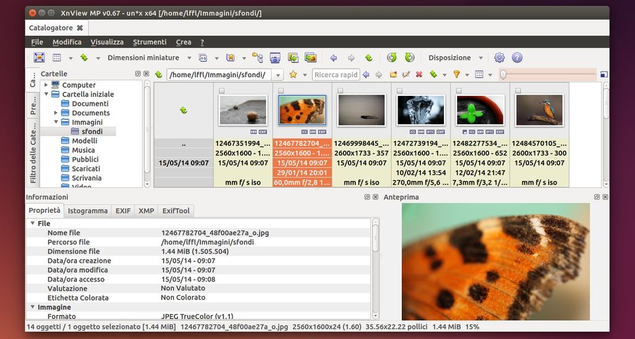Click the camera capture icon in toolbar
635x339 pixels.
(275, 58)
